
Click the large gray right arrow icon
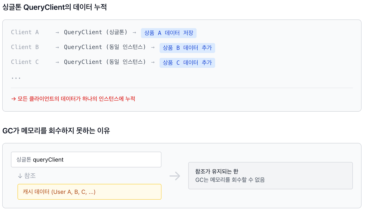(x=175, y=176)
